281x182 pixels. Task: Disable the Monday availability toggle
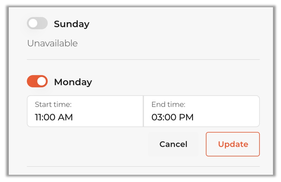point(37,81)
